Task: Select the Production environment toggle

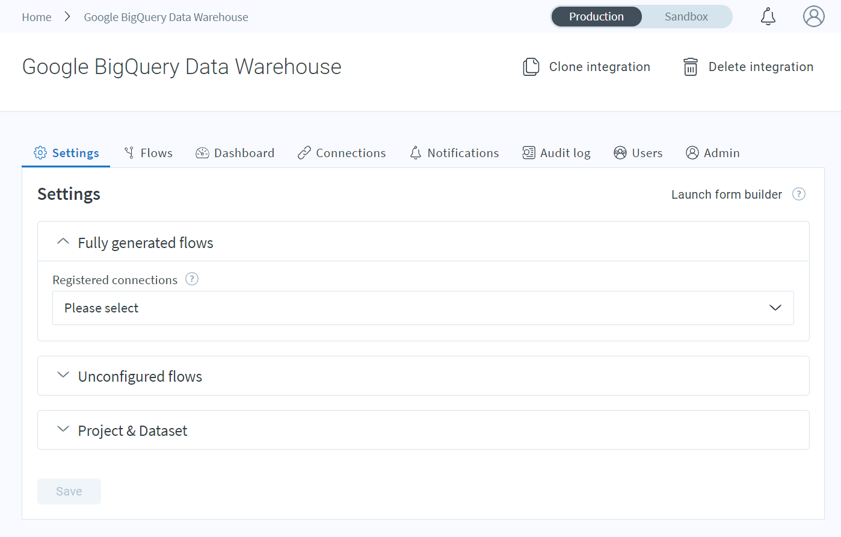Action: click(x=596, y=17)
